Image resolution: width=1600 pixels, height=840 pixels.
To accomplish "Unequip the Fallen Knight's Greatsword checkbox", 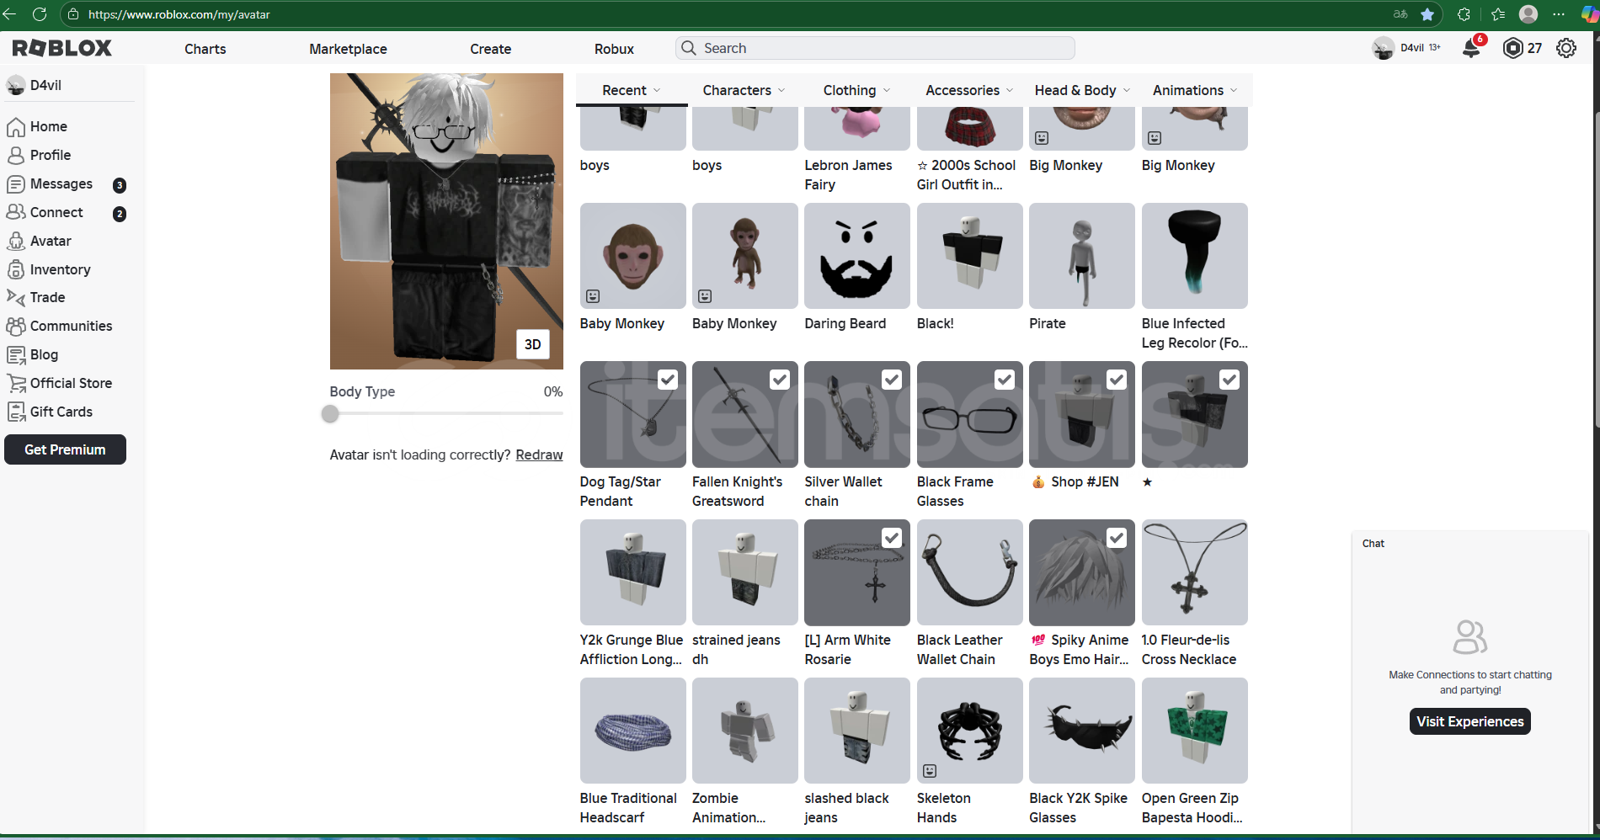I will (779, 380).
